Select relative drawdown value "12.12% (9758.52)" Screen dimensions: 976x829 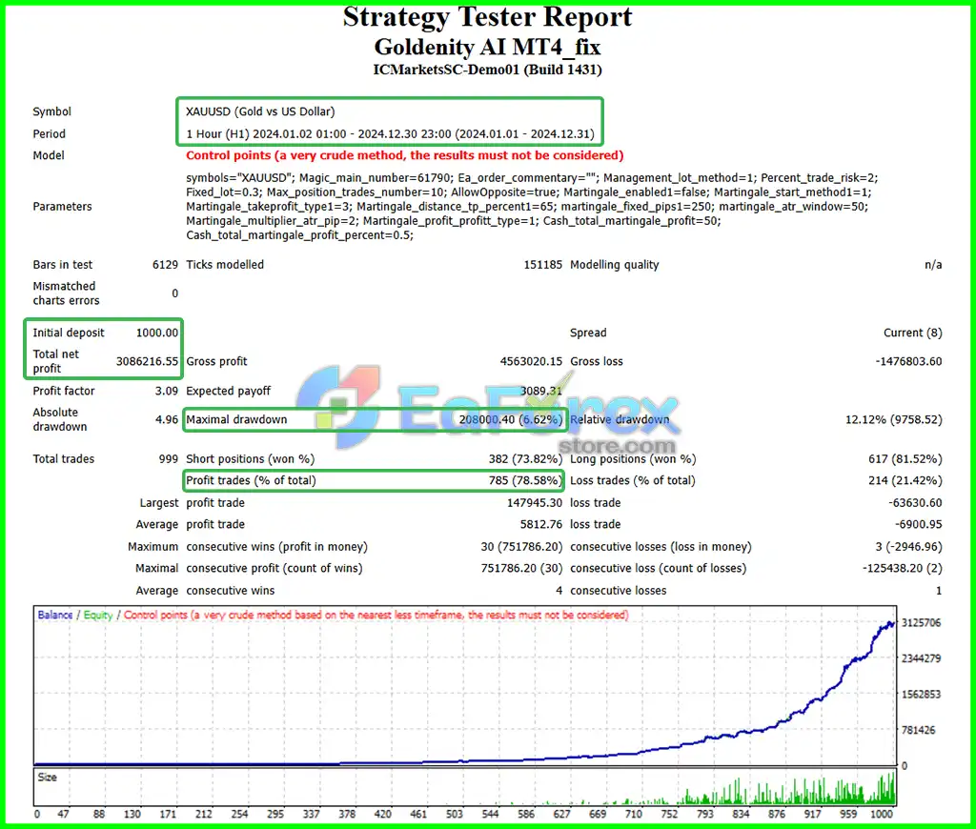click(x=894, y=419)
